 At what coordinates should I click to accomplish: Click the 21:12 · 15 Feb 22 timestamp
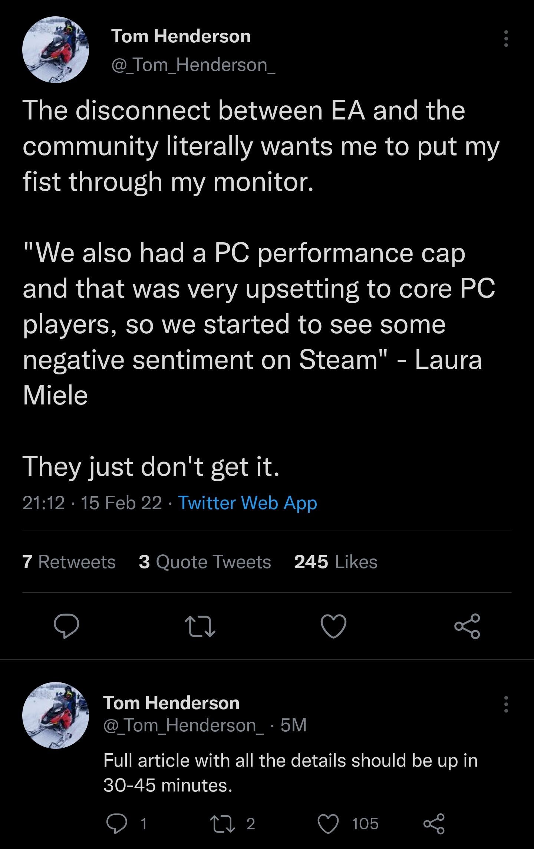[x=92, y=503]
